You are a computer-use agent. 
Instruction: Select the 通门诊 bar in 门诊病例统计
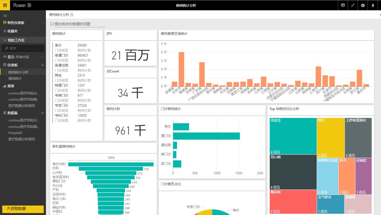pyautogui.click(x=206, y=136)
